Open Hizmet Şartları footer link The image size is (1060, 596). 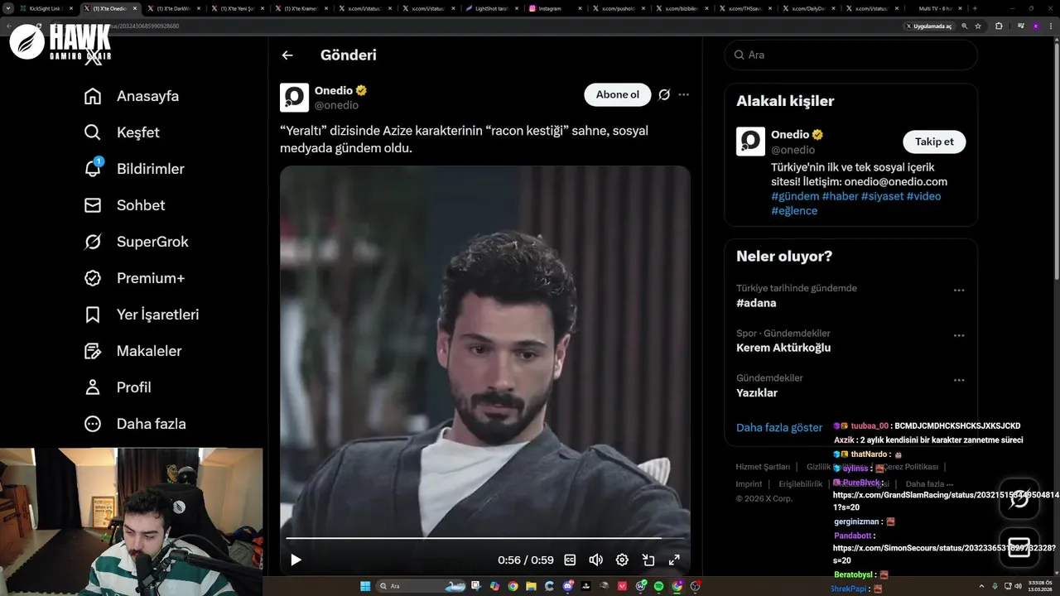click(x=763, y=467)
